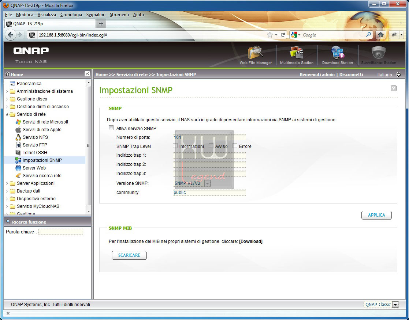This screenshot has width=409, height=320.
Task: Click the Home breadcrumb link
Action: [101, 75]
